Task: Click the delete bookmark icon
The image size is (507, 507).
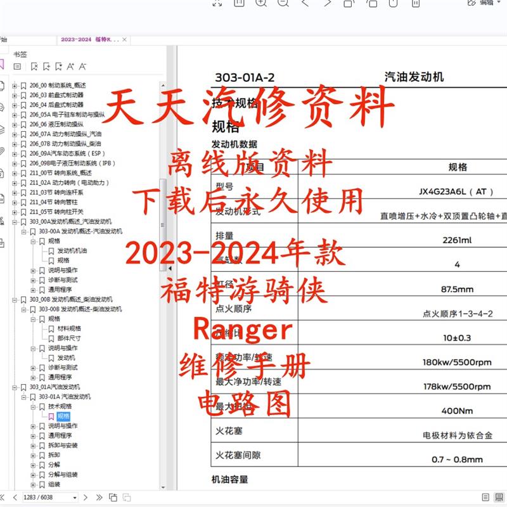Action: [34, 67]
